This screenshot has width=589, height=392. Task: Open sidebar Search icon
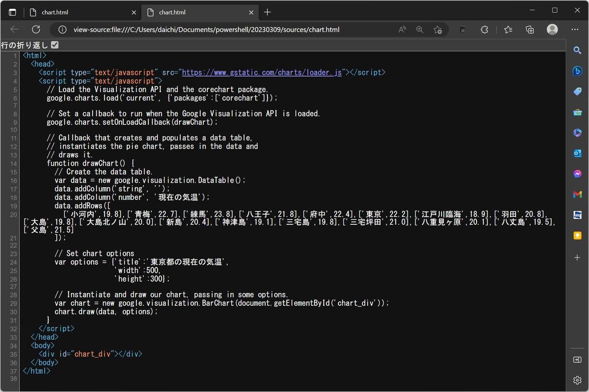pos(577,50)
